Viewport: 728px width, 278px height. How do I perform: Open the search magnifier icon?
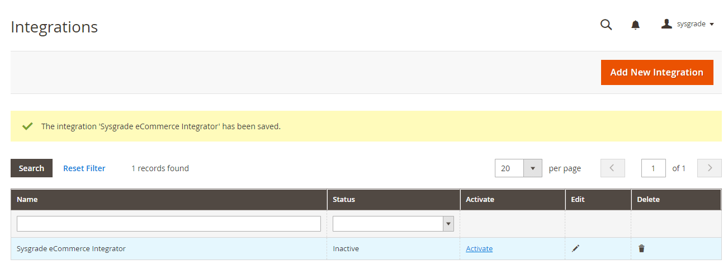606,25
